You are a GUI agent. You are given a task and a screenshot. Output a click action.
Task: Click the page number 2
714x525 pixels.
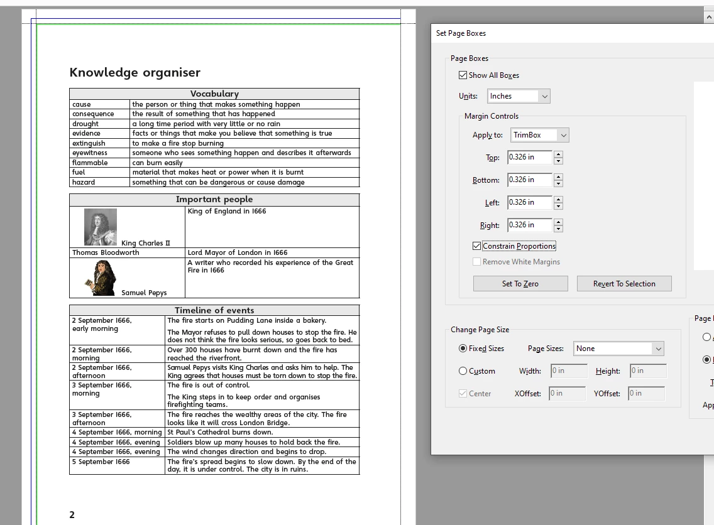coord(72,514)
